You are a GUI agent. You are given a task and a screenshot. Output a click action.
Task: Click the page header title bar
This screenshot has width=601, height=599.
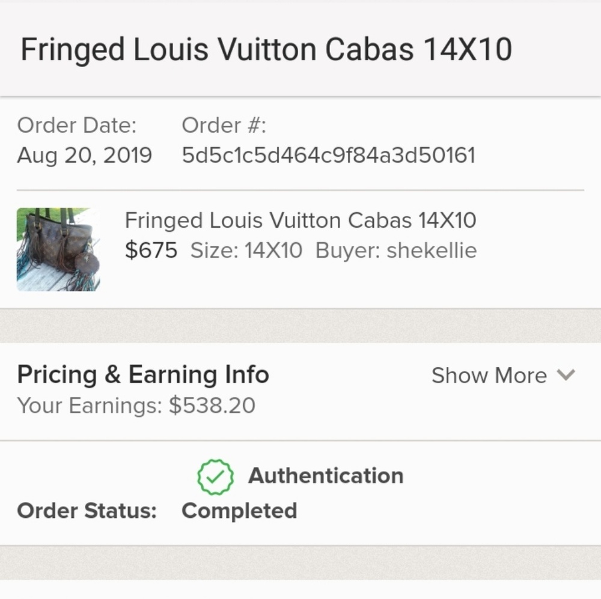tap(266, 49)
